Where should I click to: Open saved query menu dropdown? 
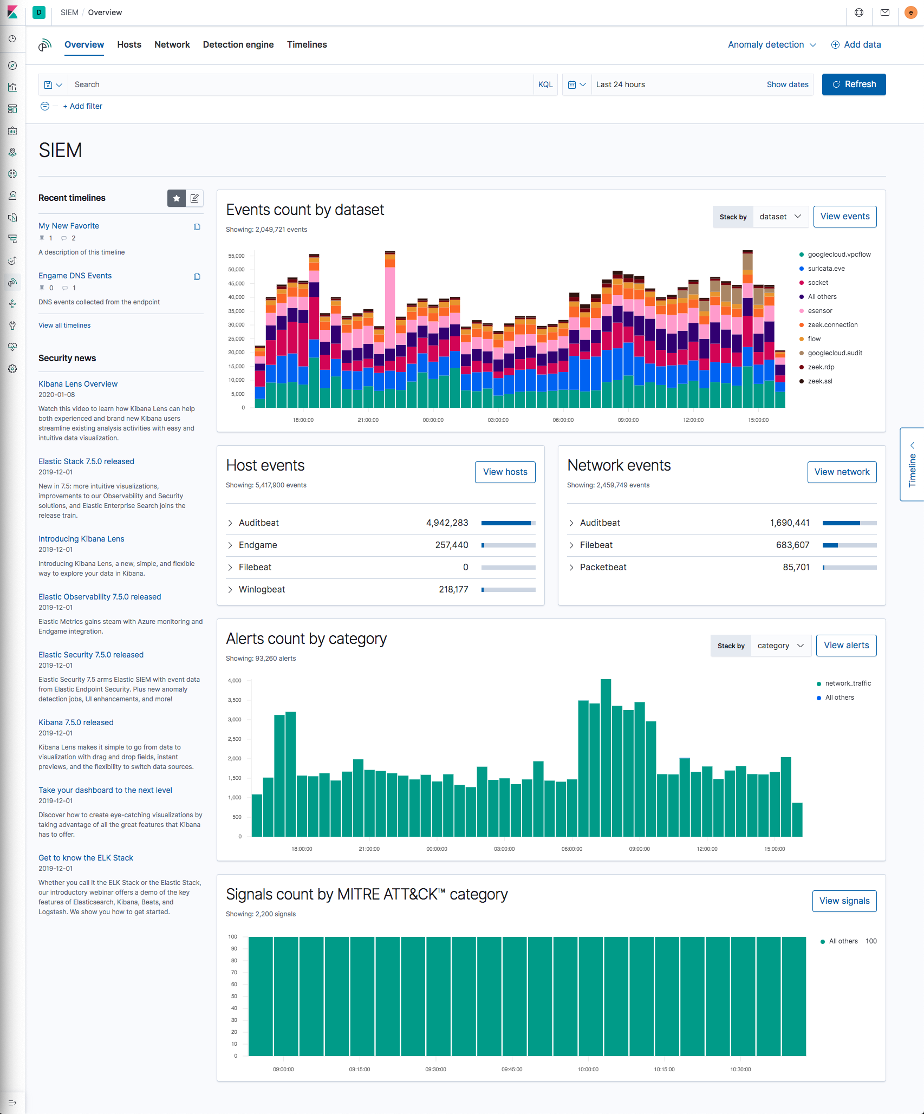[x=53, y=84]
